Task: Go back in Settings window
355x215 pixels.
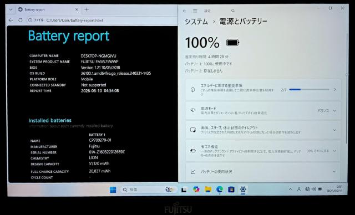Action: [x=185, y=11]
